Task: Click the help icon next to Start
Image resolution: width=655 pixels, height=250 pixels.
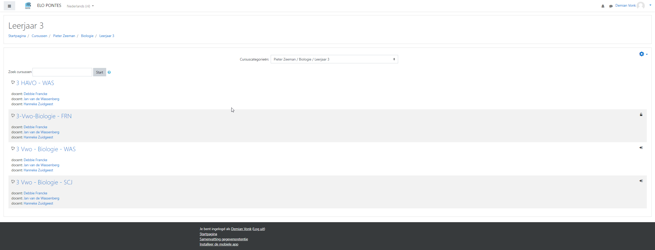Action: coord(109,72)
